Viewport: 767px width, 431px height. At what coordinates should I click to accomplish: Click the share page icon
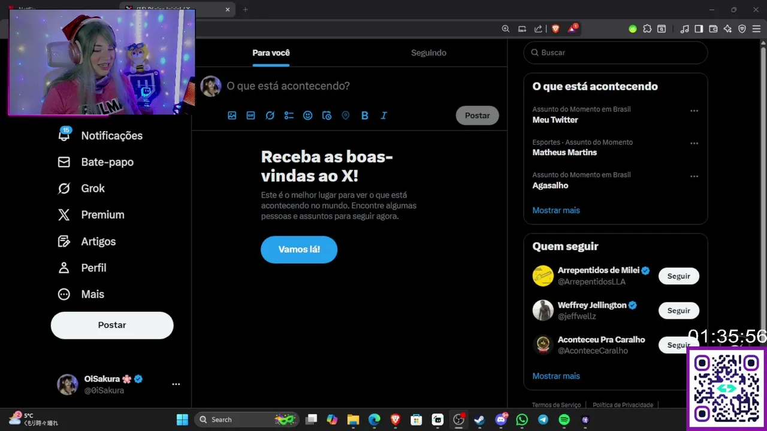point(538,29)
